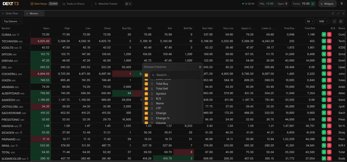This screenshot has width=347, height=162.
Task: Open Trade on Charts workspace
Action: [x=73, y=4]
